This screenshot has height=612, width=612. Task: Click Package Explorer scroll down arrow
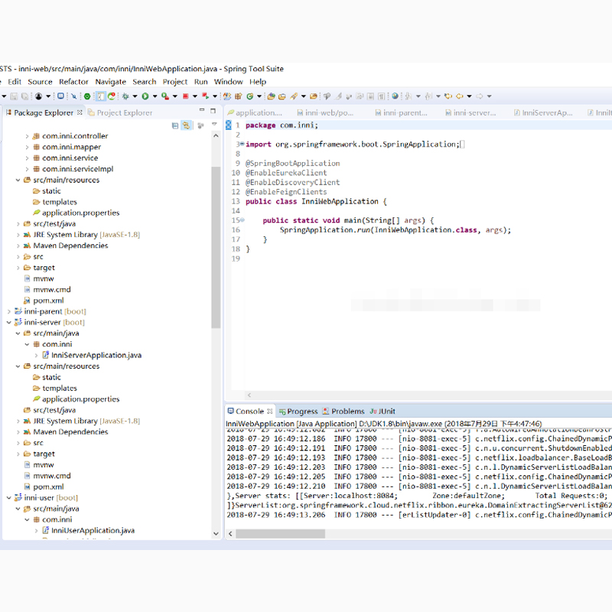click(216, 533)
